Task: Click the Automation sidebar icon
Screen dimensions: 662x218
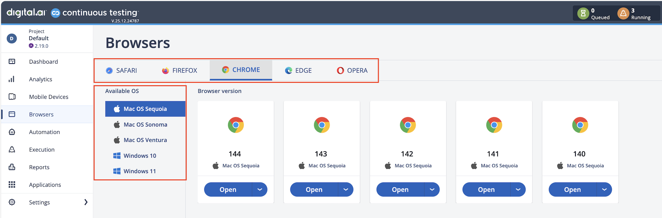Action: [x=12, y=132]
